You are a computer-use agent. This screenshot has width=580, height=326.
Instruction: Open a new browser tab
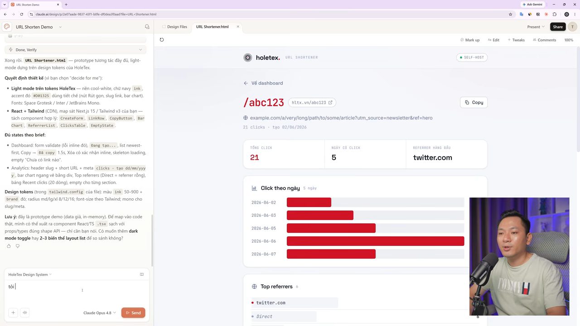[x=66, y=5]
